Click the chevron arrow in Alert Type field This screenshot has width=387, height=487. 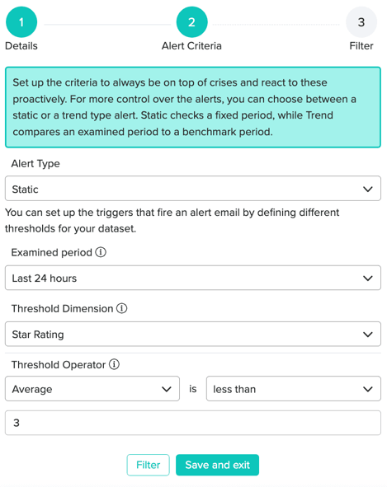[368, 190]
